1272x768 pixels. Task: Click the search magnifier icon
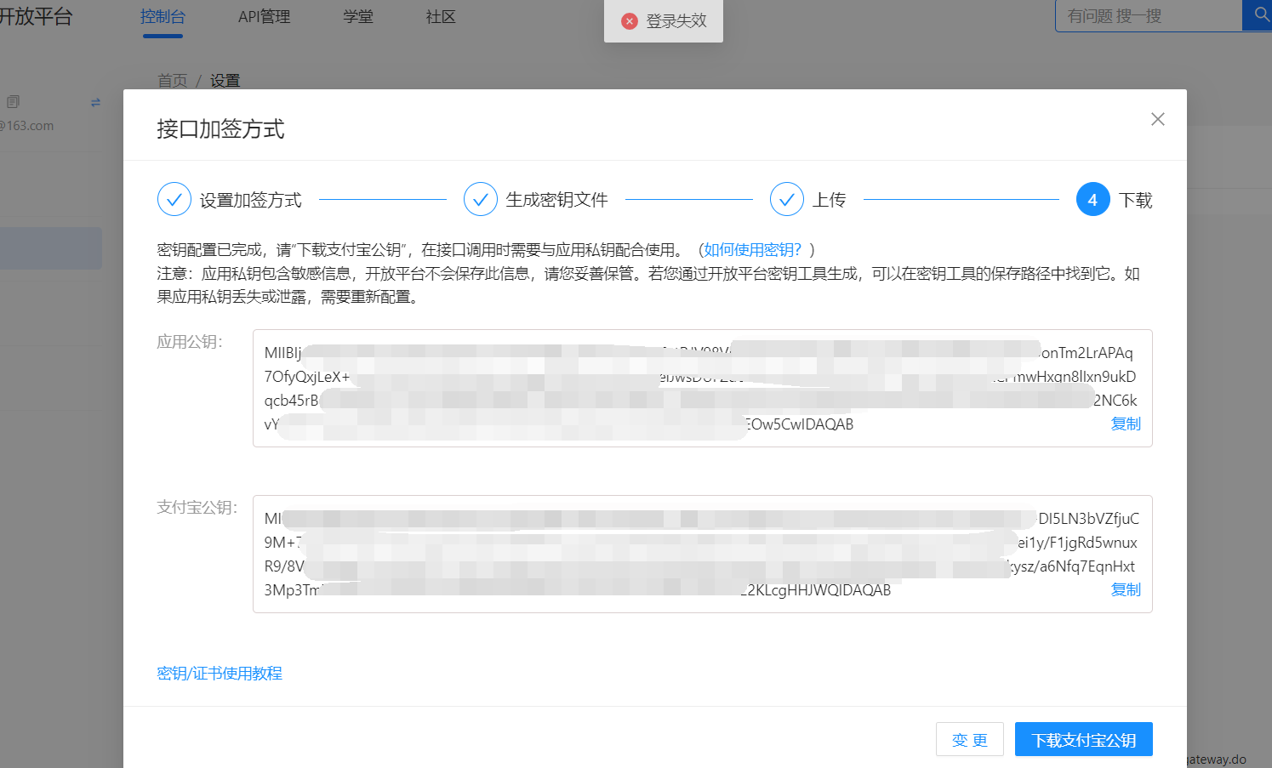pos(1261,15)
